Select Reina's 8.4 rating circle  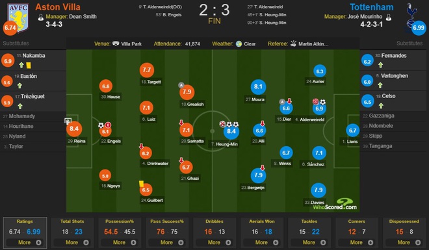click(x=74, y=129)
